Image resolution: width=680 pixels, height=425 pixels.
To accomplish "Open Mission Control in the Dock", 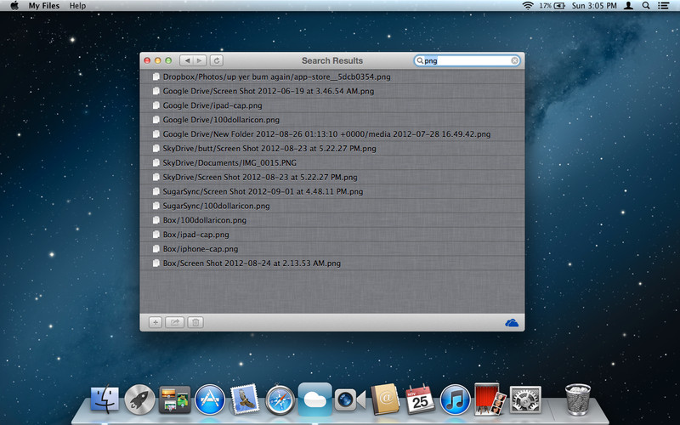I will pyautogui.click(x=174, y=399).
